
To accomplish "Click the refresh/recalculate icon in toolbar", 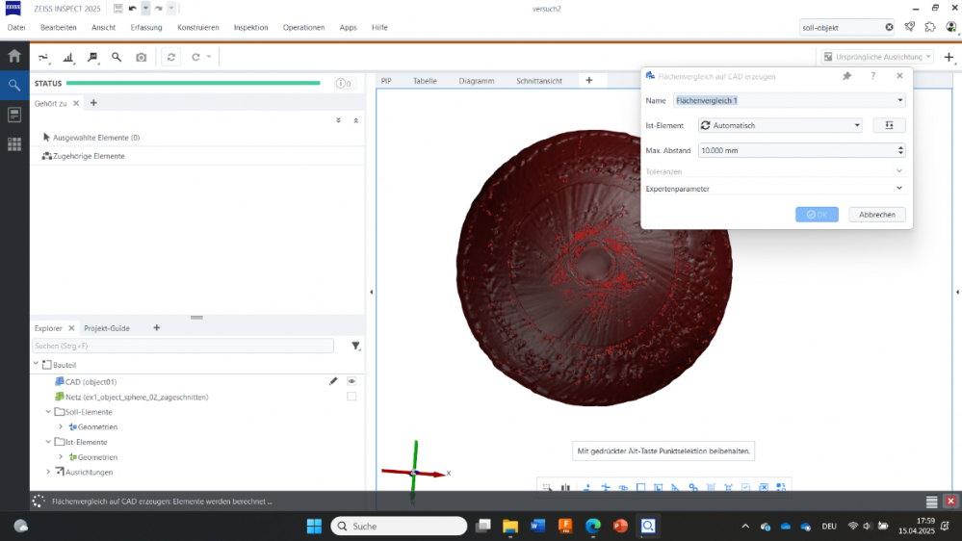I will 171,57.
